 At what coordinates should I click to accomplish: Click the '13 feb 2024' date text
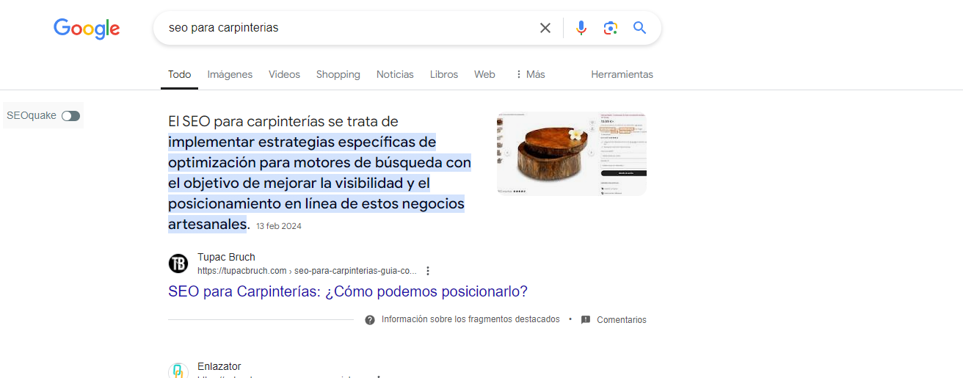click(x=279, y=226)
